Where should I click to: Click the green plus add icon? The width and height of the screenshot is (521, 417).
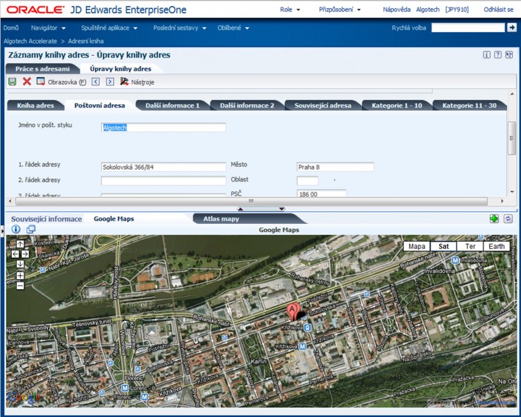point(494,218)
